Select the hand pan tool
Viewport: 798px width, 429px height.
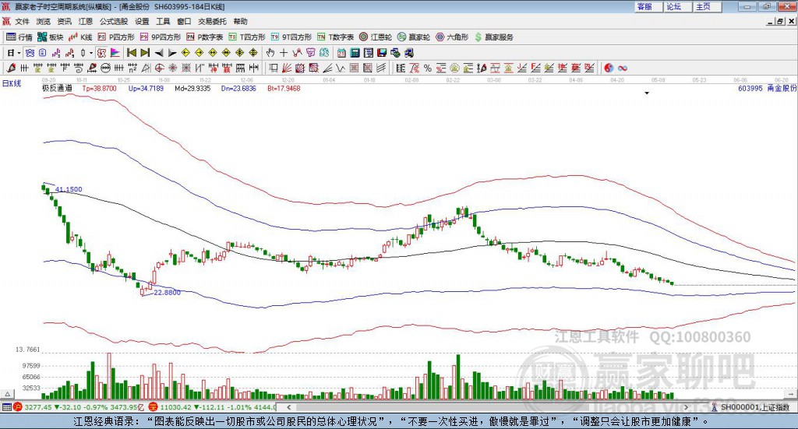pyautogui.click(x=270, y=53)
